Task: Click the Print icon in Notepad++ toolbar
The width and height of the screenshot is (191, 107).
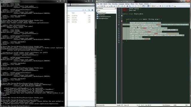Action: (111, 6)
